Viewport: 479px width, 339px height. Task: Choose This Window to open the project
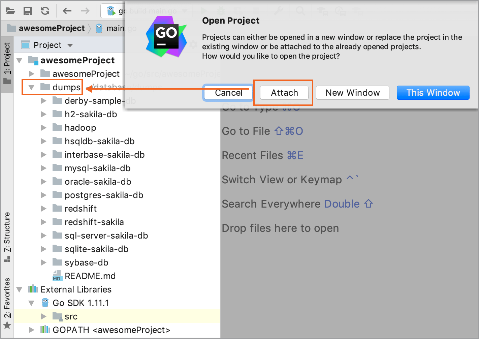click(433, 93)
